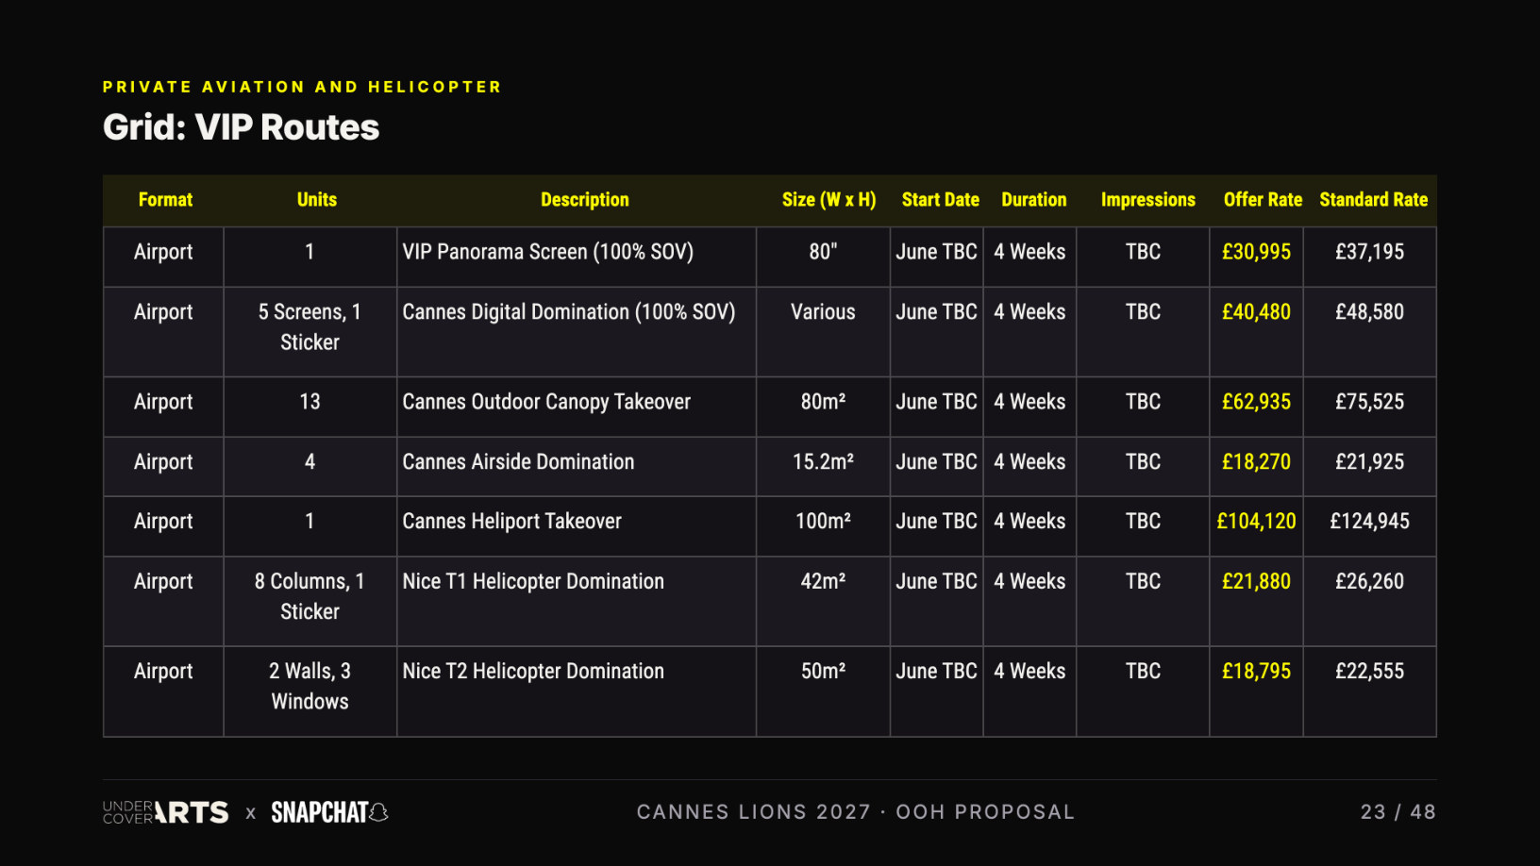Click the £21,880 offer rate
Image resolution: width=1540 pixels, height=866 pixels.
(1256, 582)
